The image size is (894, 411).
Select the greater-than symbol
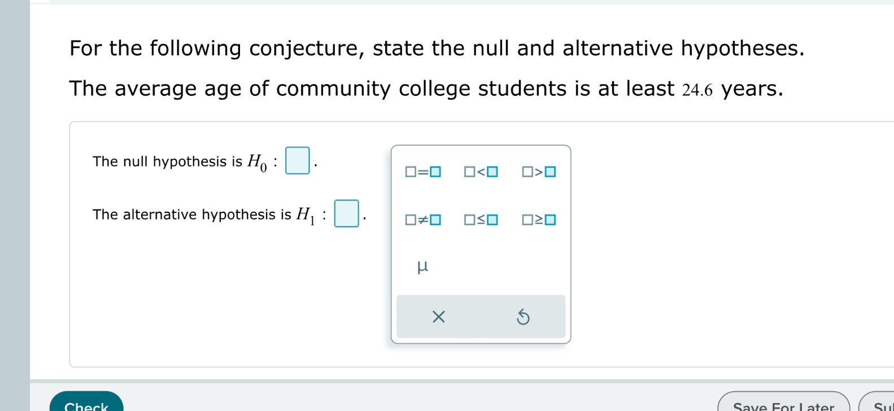click(539, 172)
